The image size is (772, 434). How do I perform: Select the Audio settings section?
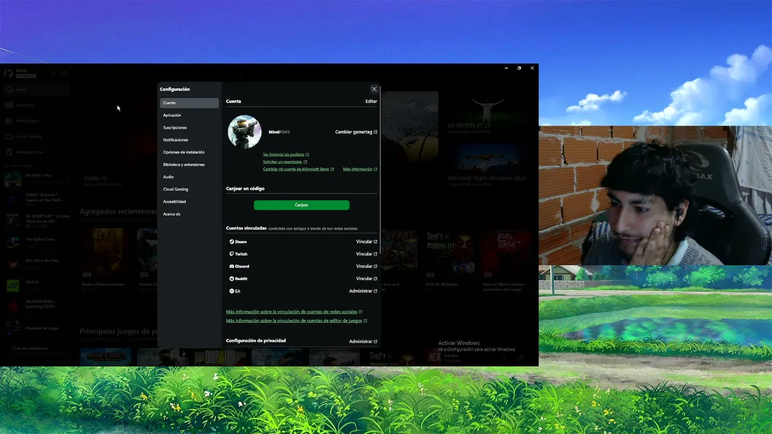tap(189, 177)
